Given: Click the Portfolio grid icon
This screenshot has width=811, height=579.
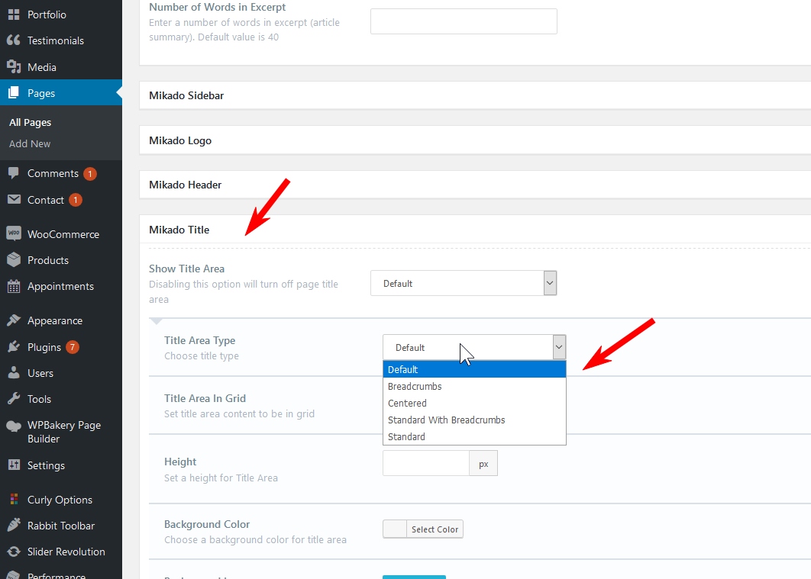Looking at the screenshot, I should [x=14, y=14].
